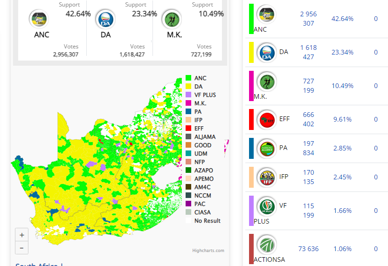This screenshot has width=388, height=266.
Task: Toggle VF PLUS series in the map legend
Action: coord(201,95)
